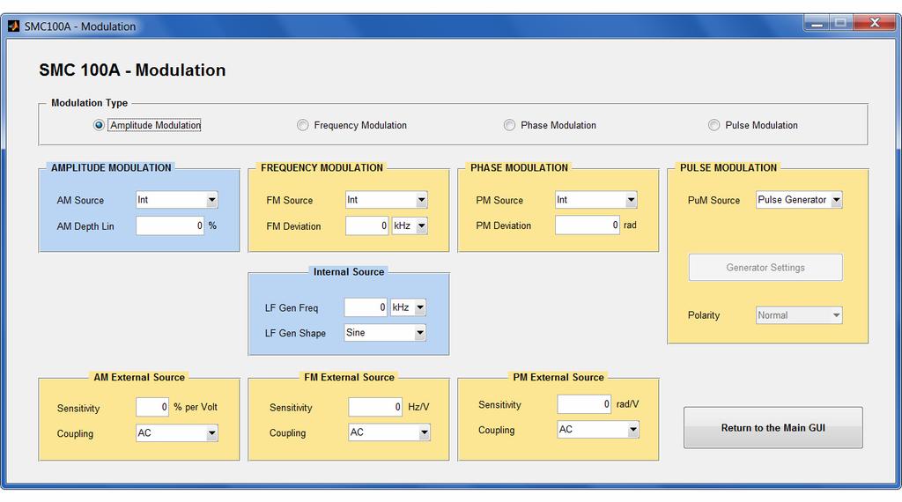Click the 'Polarity' label

pyautogui.click(x=704, y=315)
